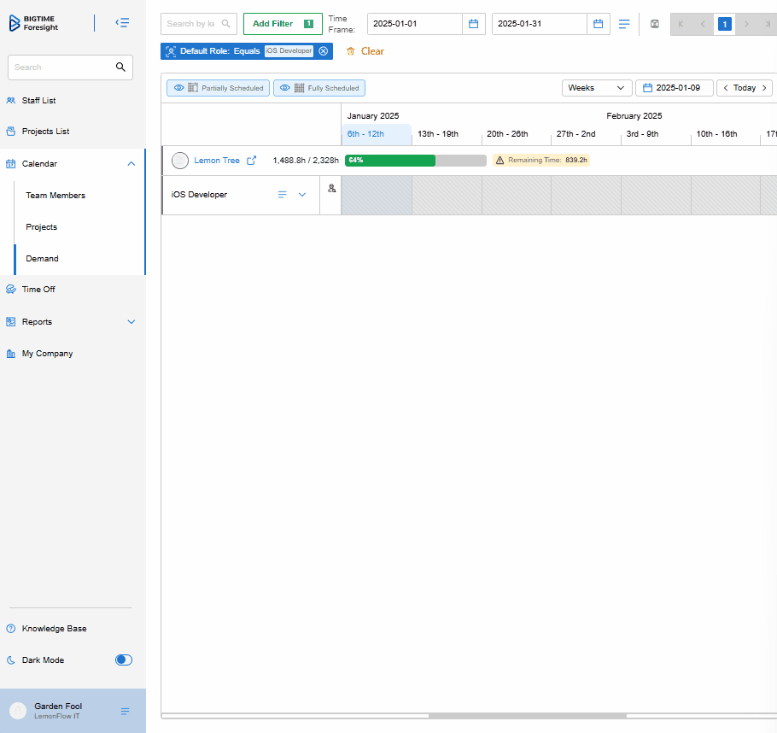Click the assign person icon

(x=331, y=189)
